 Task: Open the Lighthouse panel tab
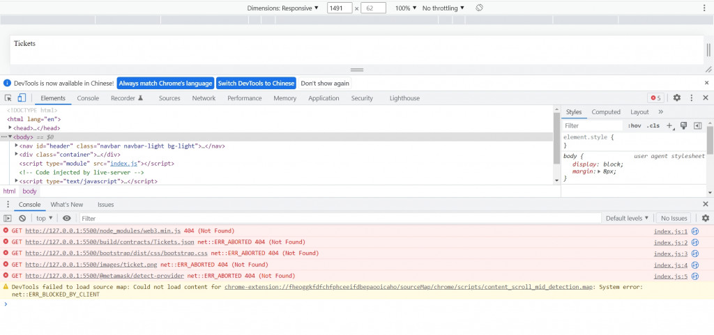[404, 98]
